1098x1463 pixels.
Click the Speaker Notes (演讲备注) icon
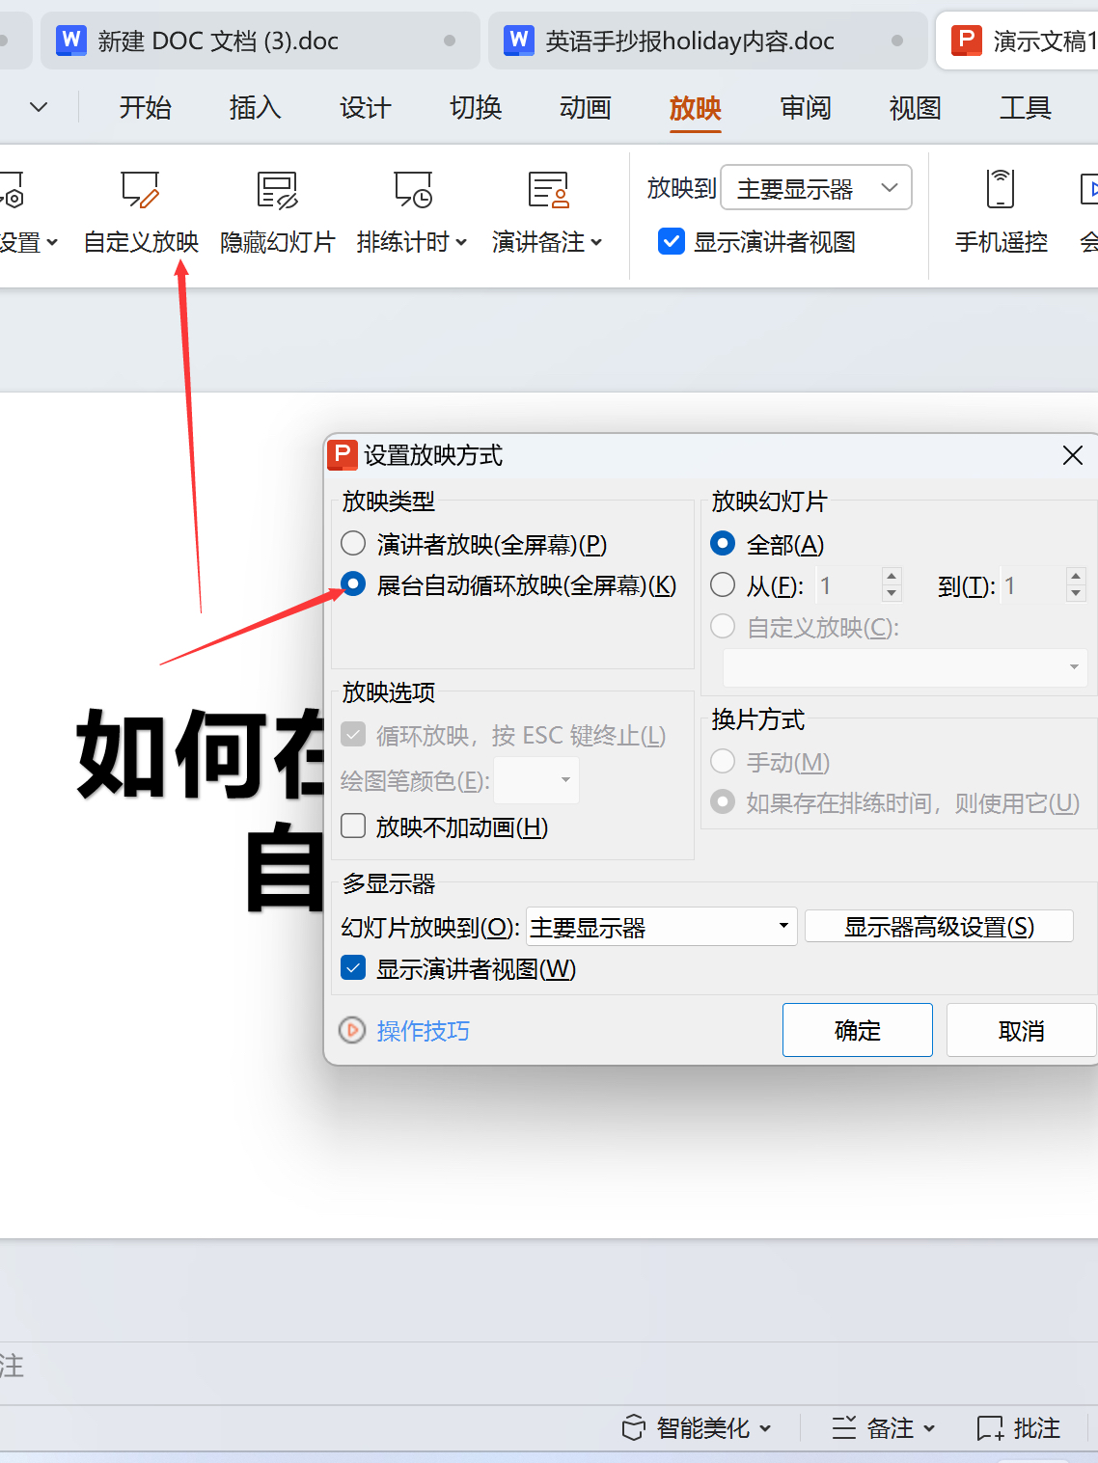[548, 190]
